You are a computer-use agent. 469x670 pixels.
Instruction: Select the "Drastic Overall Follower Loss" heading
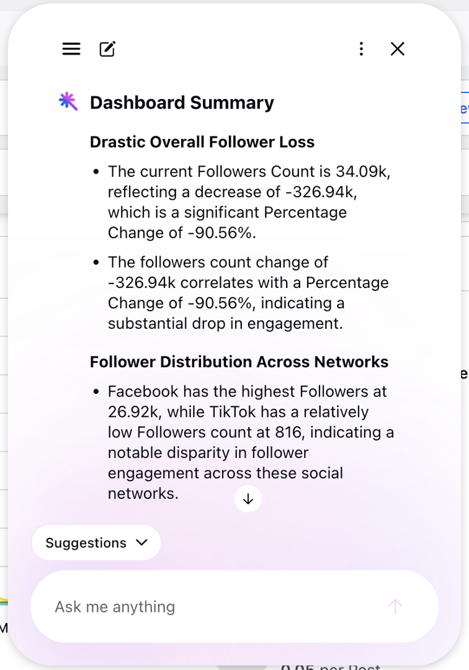click(x=202, y=142)
